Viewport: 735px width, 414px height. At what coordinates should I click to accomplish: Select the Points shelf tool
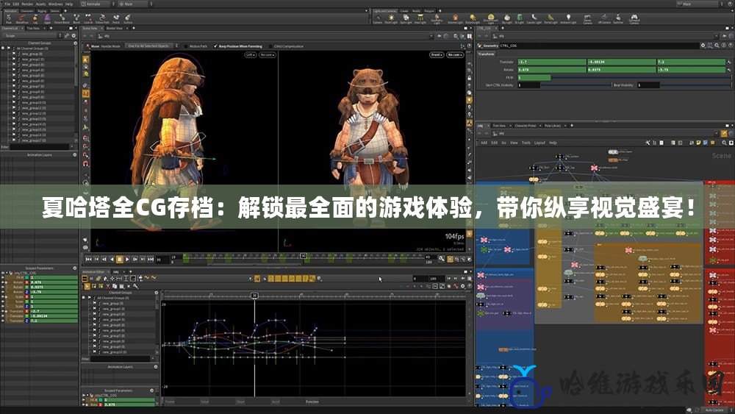116,19
